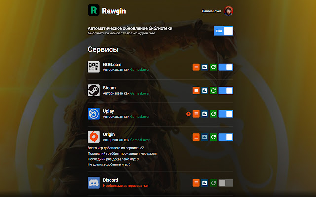Screen dimensions: 316x197
Task: Click the Rawgin green R logo
Action: pos(93,10)
